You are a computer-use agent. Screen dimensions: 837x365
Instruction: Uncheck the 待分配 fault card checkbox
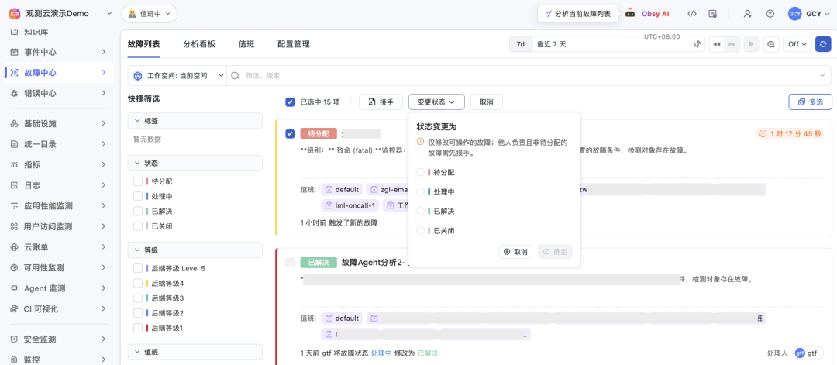click(x=290, y=133)
